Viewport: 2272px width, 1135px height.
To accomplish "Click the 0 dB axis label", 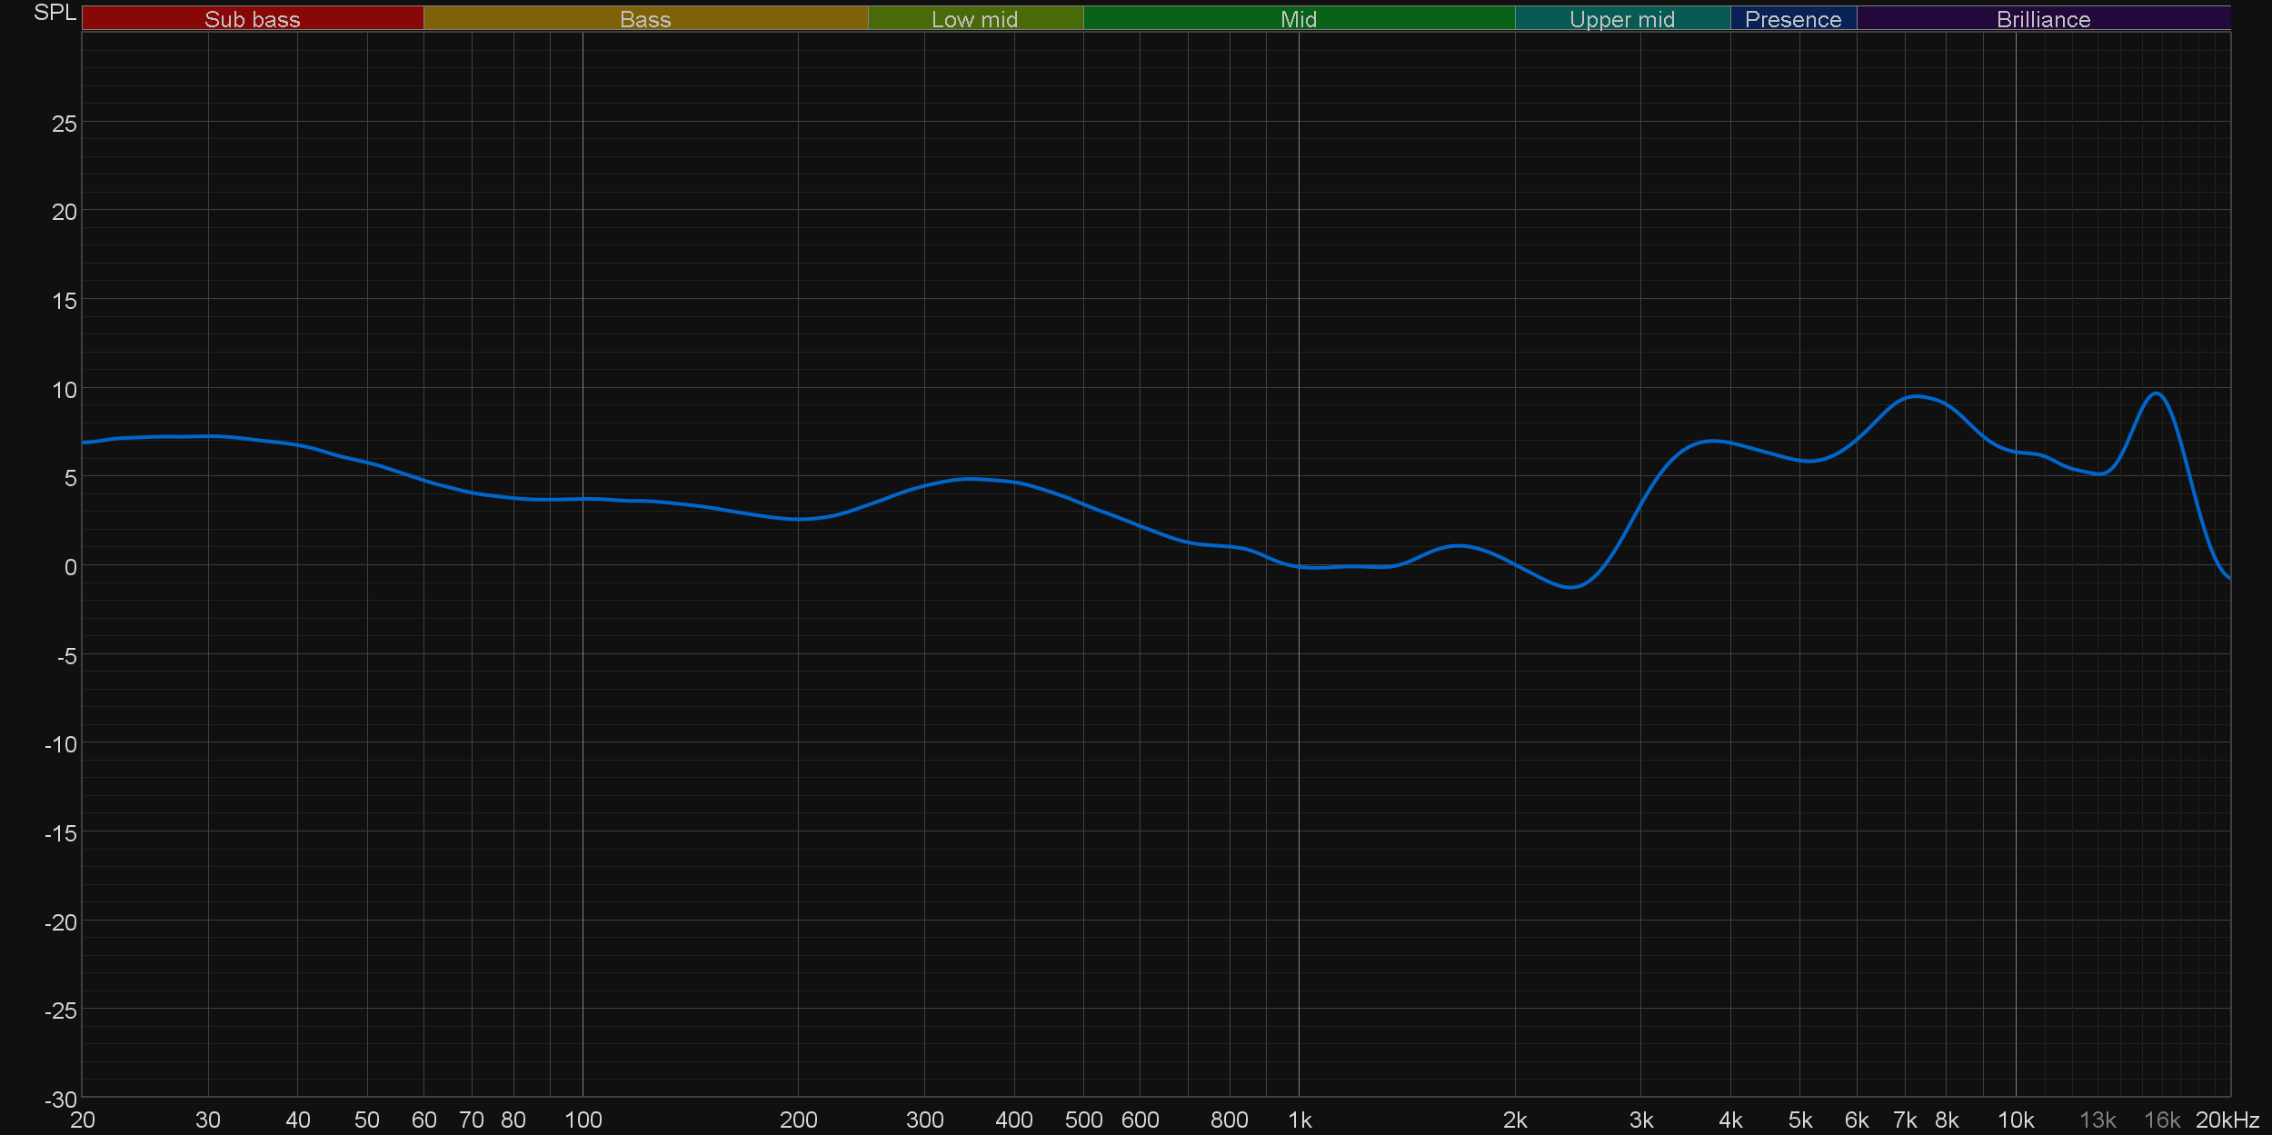I will coord(70,568).
